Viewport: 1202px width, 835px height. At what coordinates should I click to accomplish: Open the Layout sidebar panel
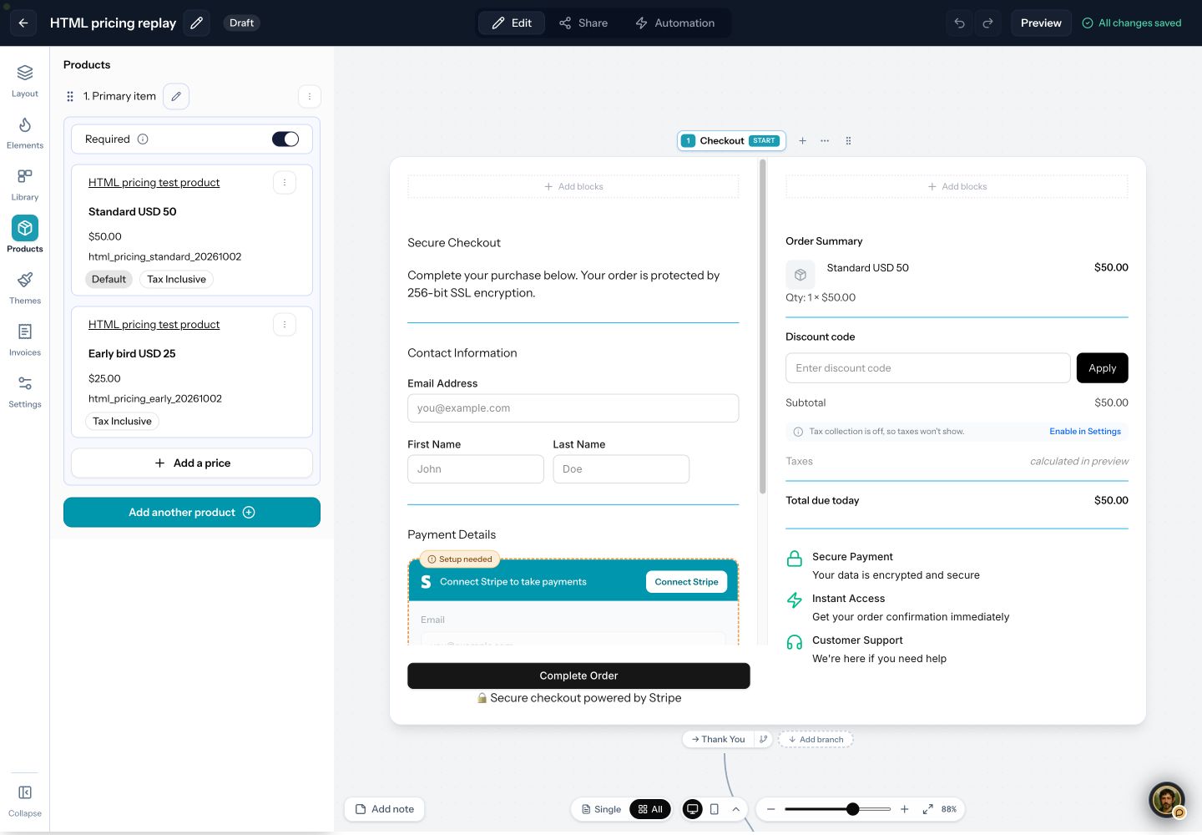(x=25, y=81)
